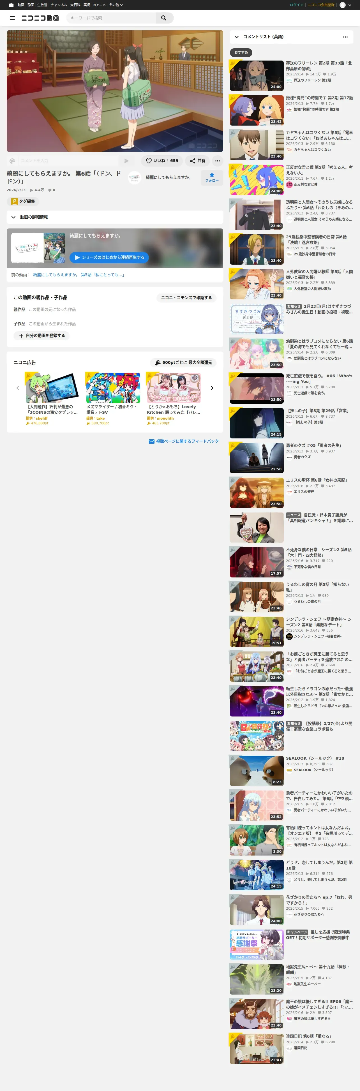Viewport: 360px width, 1091px height.
Task: Open the three-dot menu next to 共有
Action: [x=217, y=161]
